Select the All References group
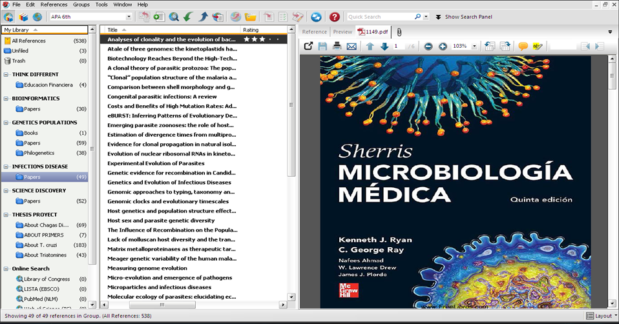Viewport: 619px width, 324px height. tap(45, 41)
